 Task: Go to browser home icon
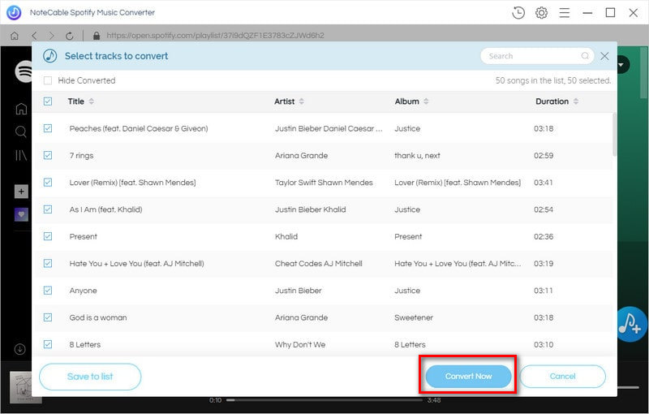(15, 36)
